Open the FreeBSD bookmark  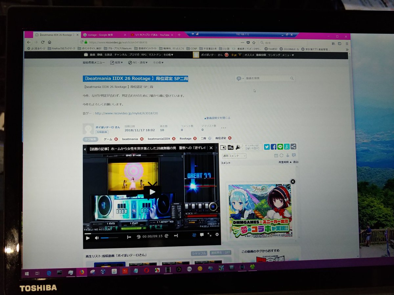271,49
